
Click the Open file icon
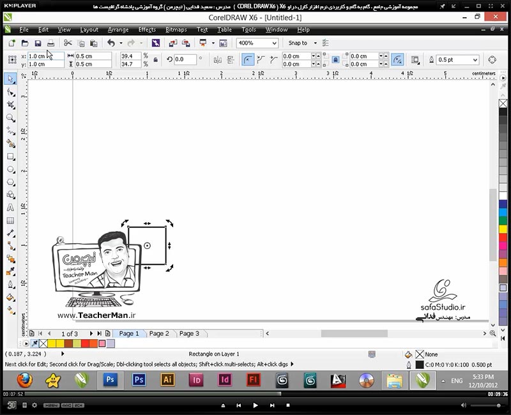pyautogui.click(x=25, y=43)
